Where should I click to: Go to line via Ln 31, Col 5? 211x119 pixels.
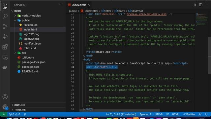(121, 114)
